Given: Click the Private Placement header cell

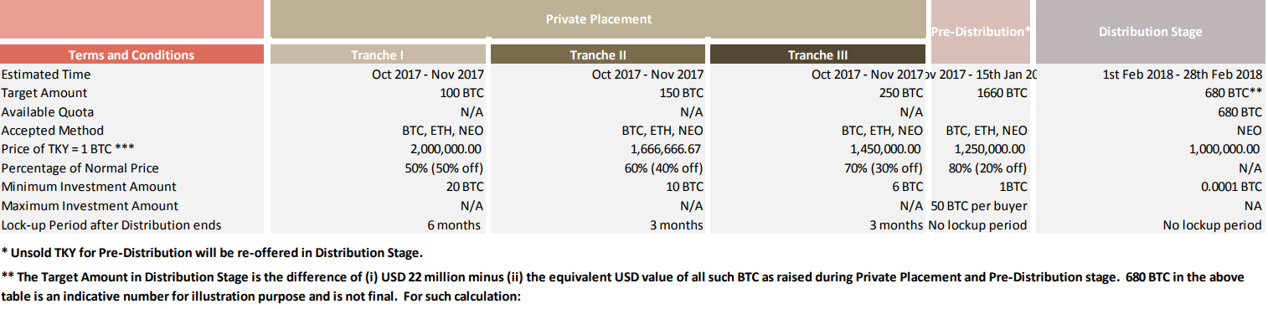Looking at the screenshot, I should (x=598, y=19).
